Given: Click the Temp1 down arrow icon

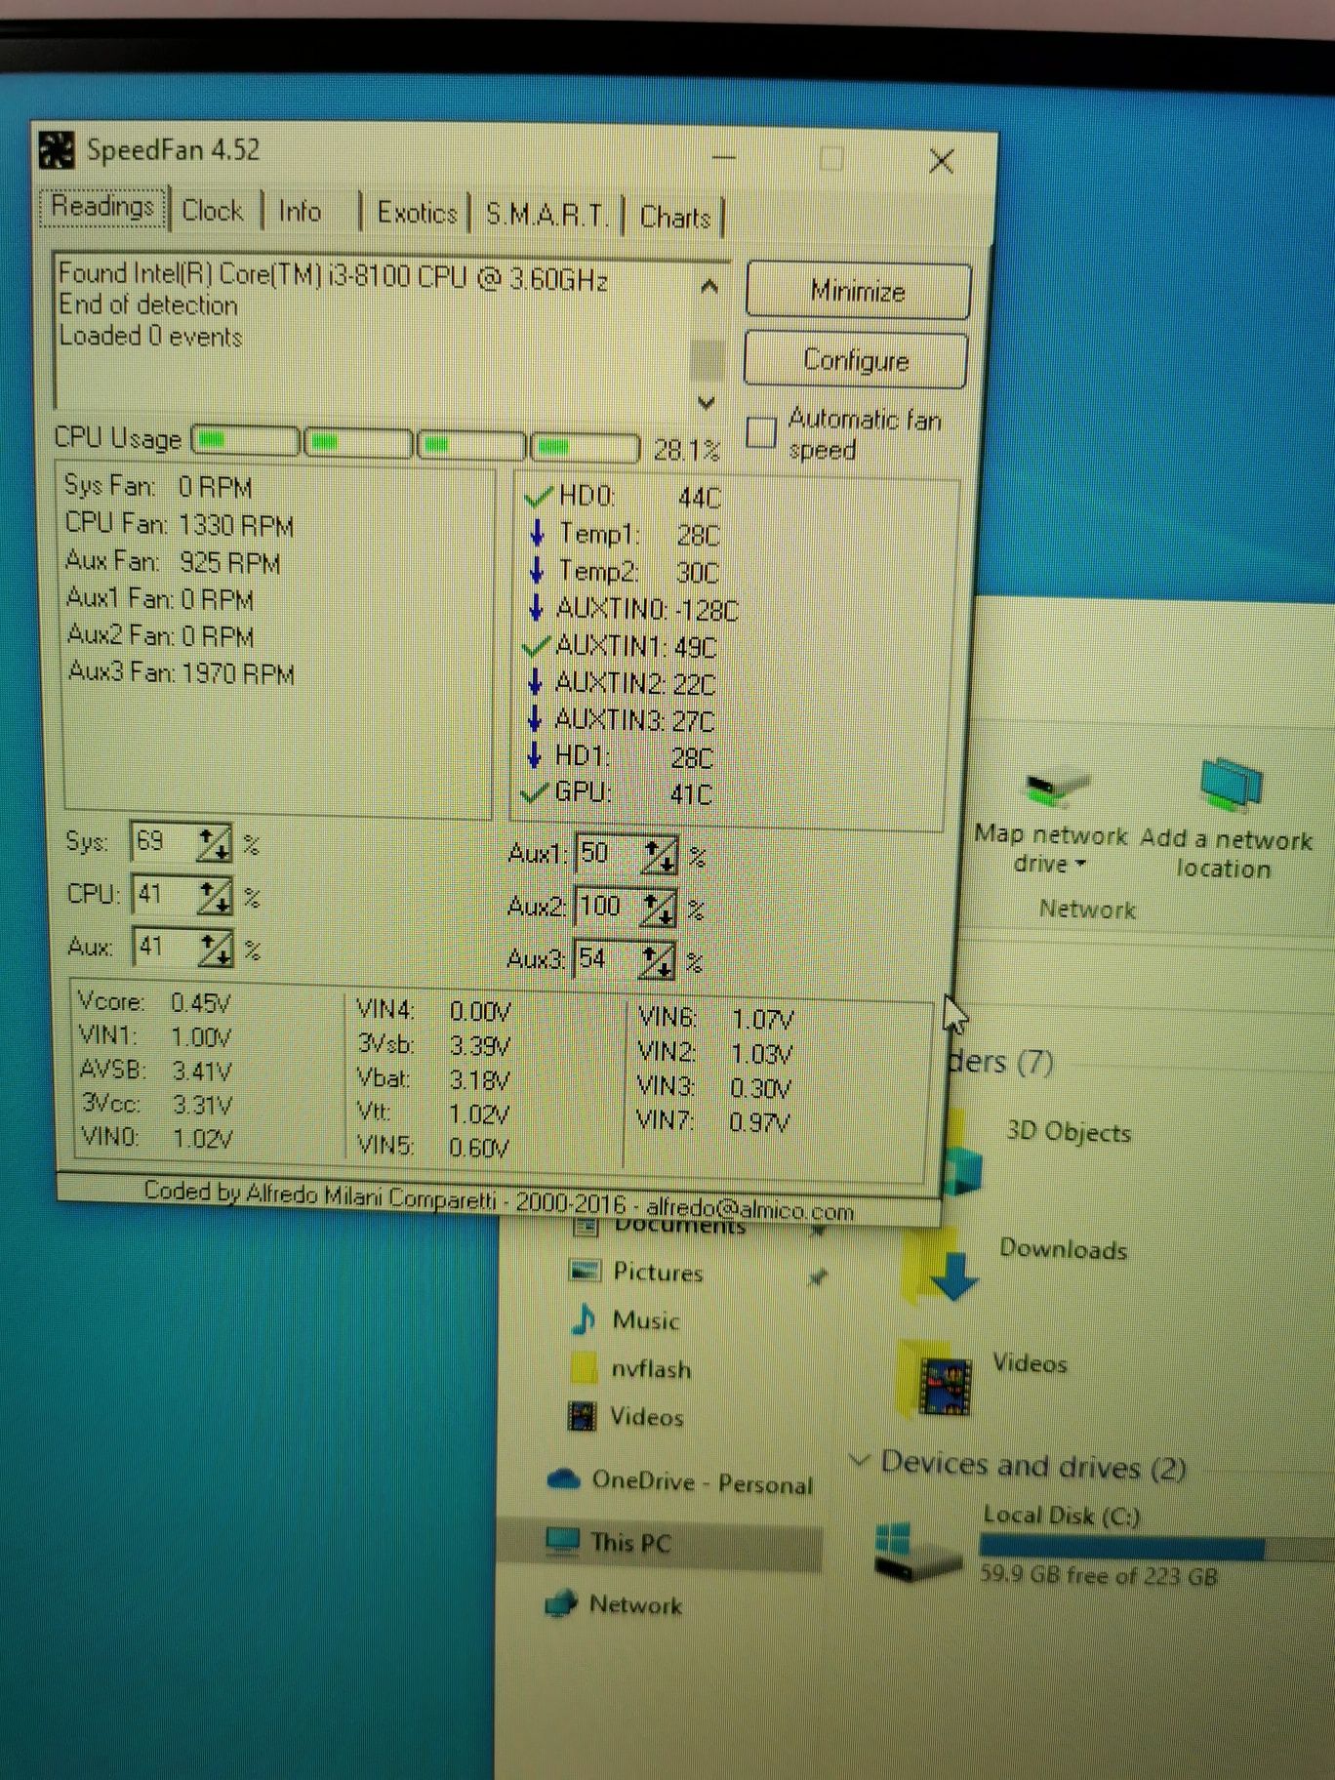Looking at the screenshot, I should [537, 534].
